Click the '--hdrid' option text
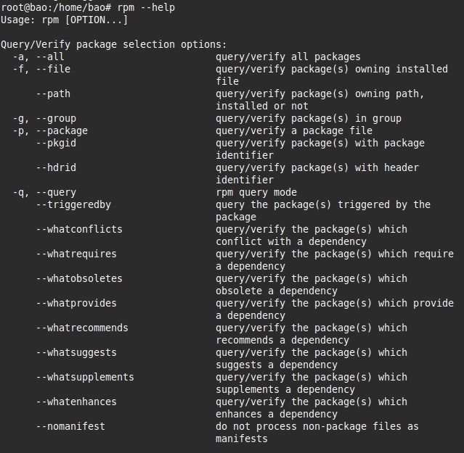Image resolution: width=464 pixels, height=453 pixels. tap(56, 167)
